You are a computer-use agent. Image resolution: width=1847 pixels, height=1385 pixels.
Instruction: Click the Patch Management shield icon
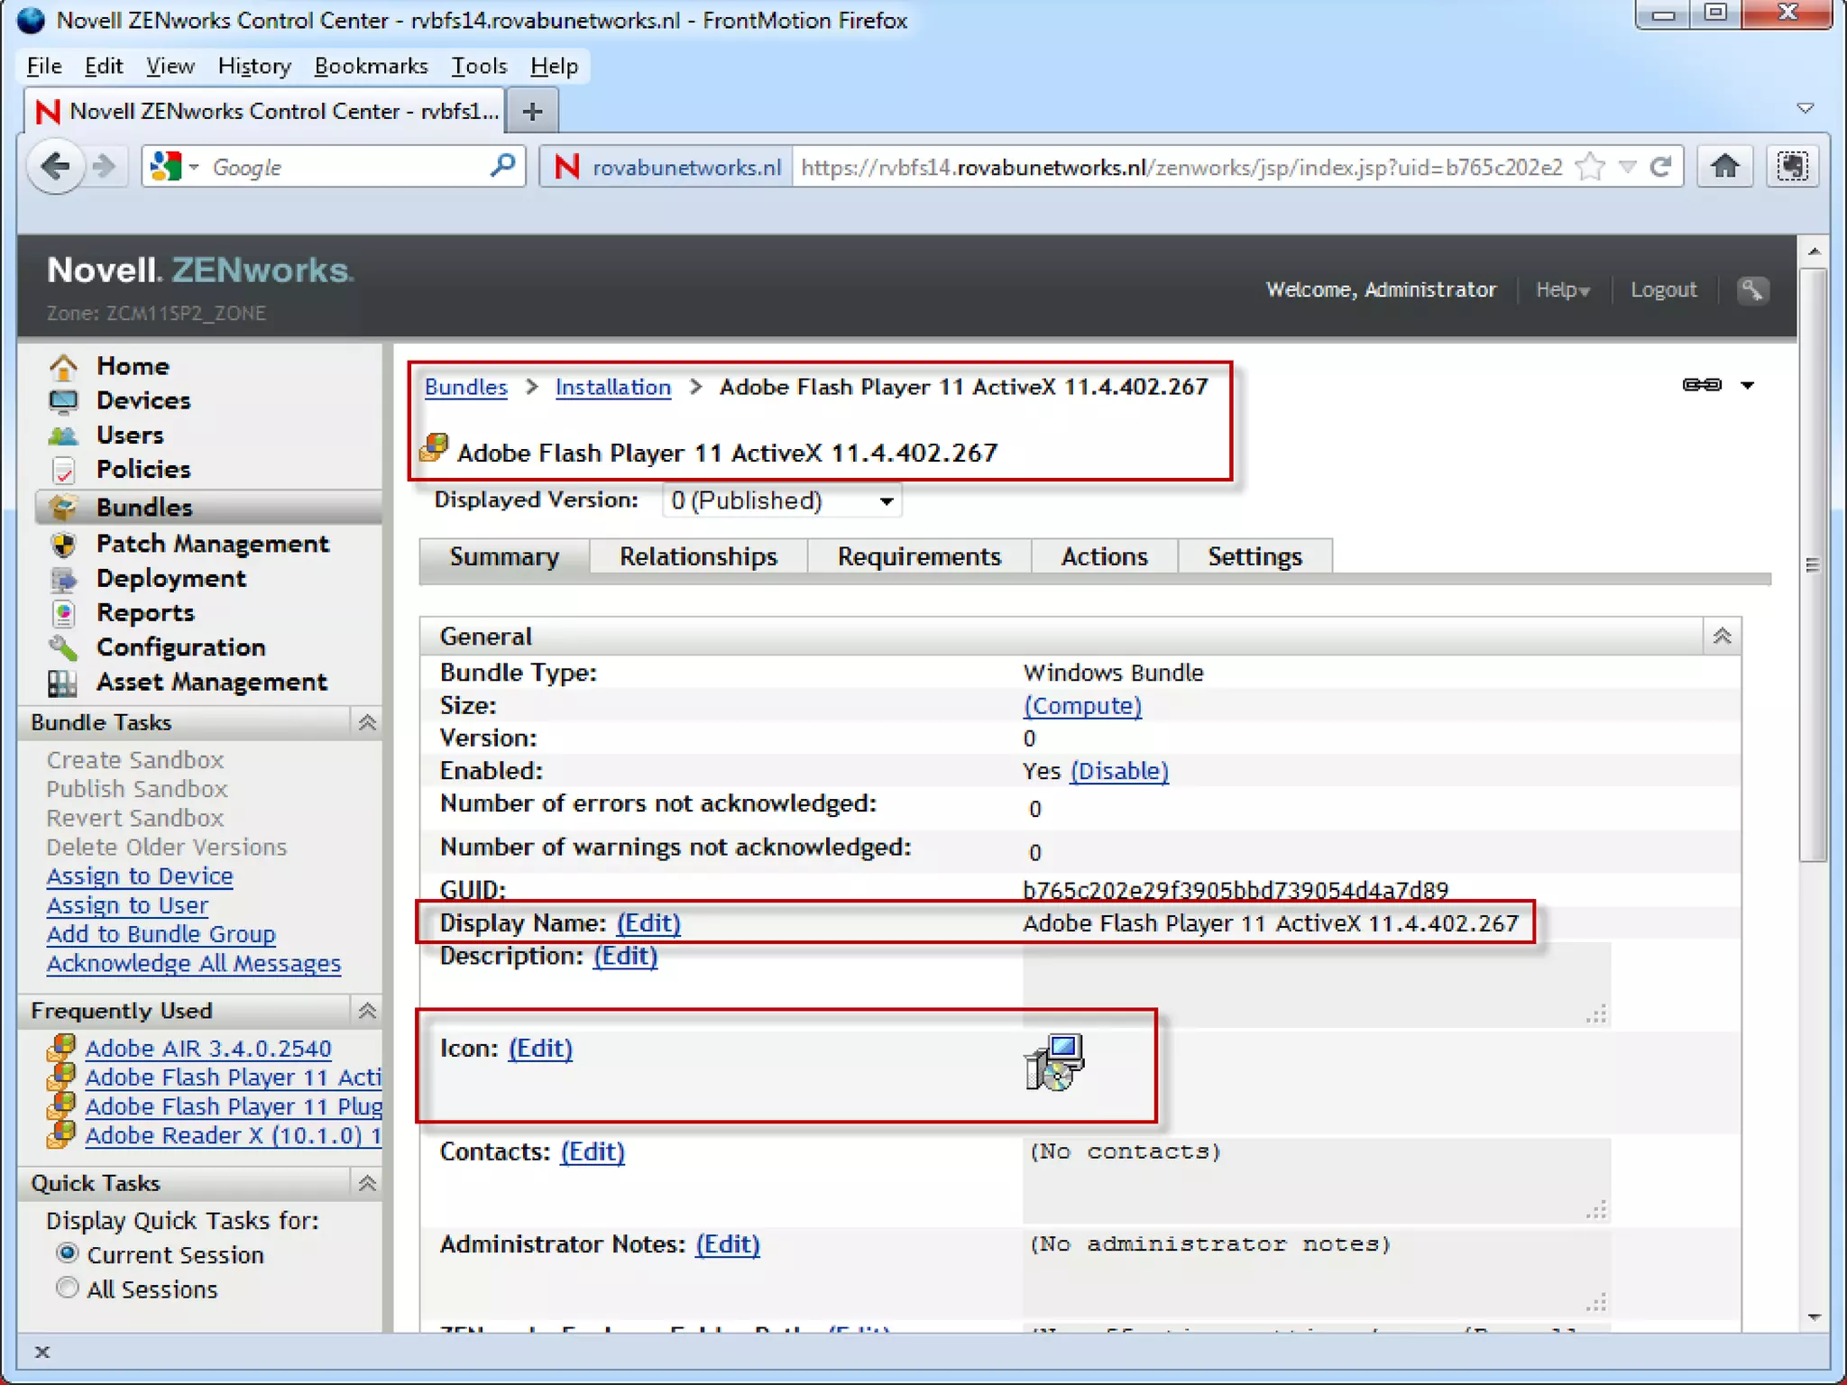(63, 544)
